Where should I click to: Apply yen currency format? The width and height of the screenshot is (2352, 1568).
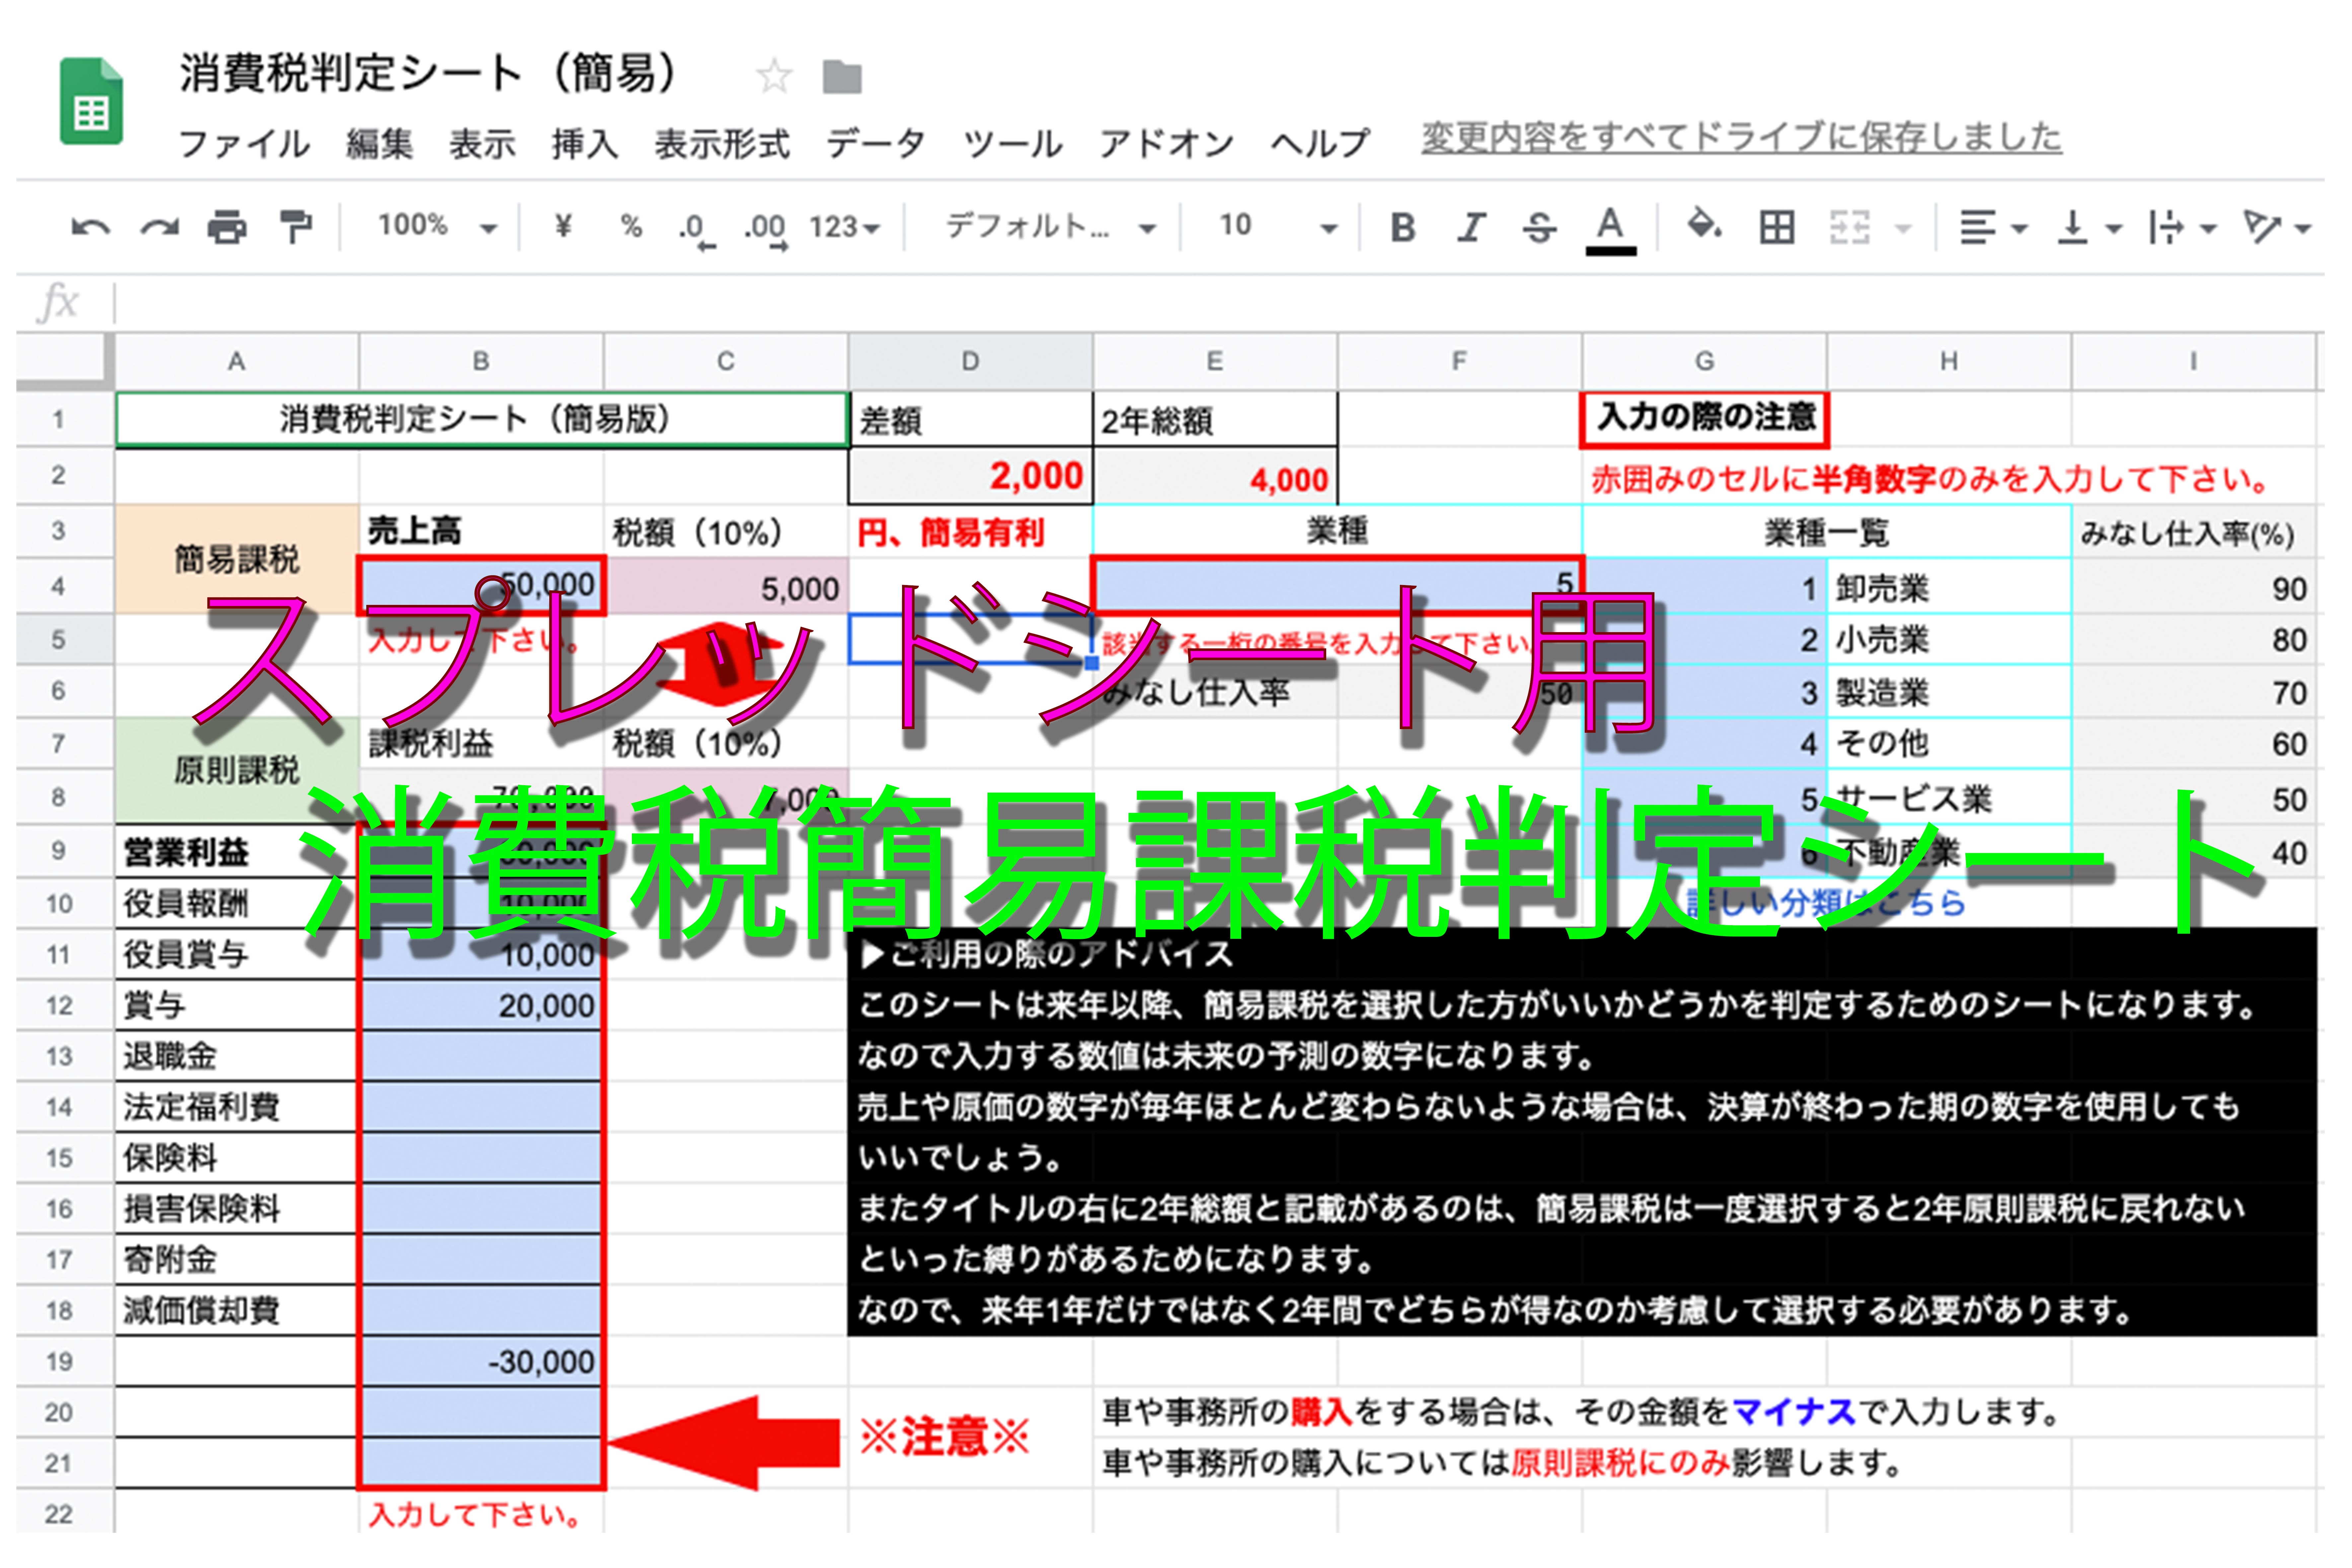[x=564, y=226]
